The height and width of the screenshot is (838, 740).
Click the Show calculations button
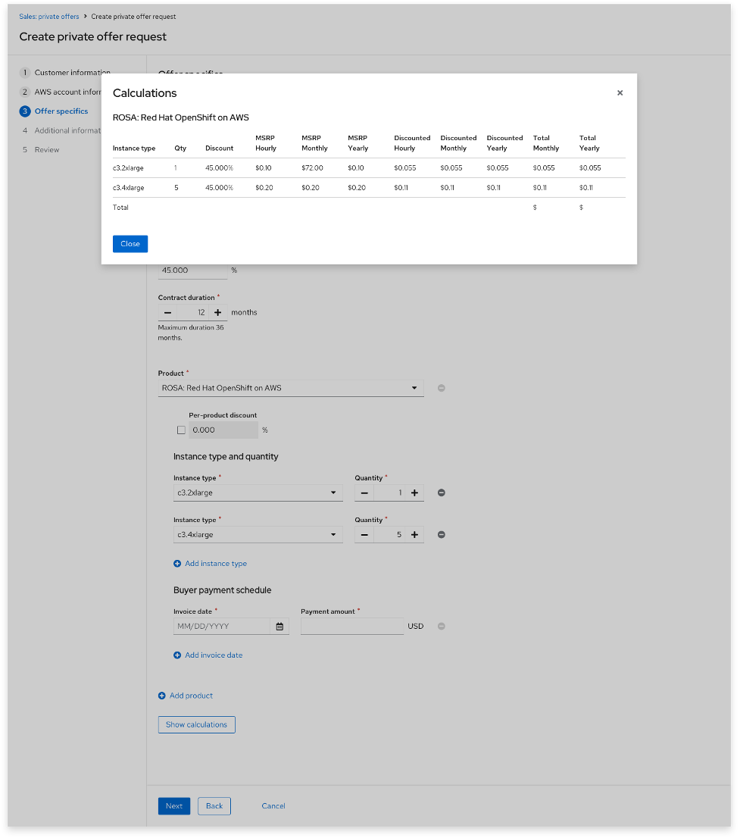tap(197, 724)
